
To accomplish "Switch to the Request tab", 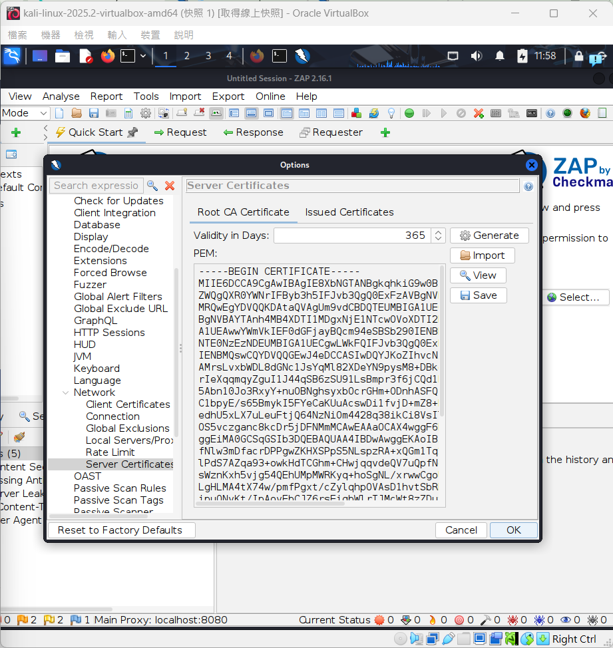I will pos(180,132).
